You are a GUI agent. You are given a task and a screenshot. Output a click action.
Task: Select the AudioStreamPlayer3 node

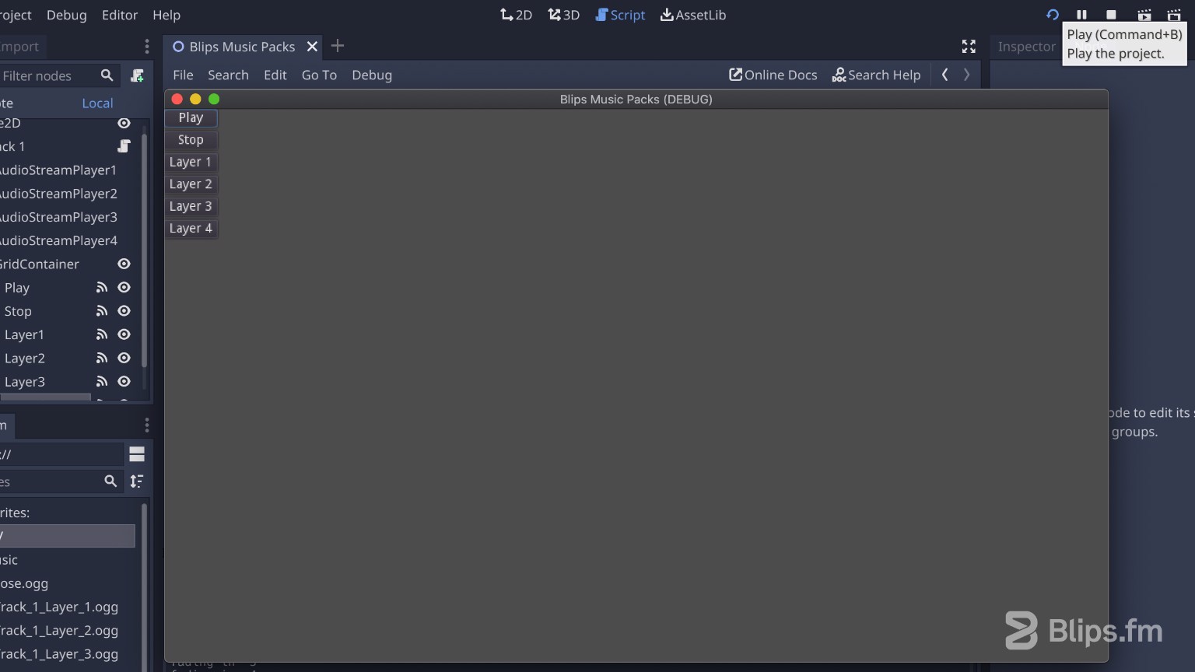click(x=58, y=217)
